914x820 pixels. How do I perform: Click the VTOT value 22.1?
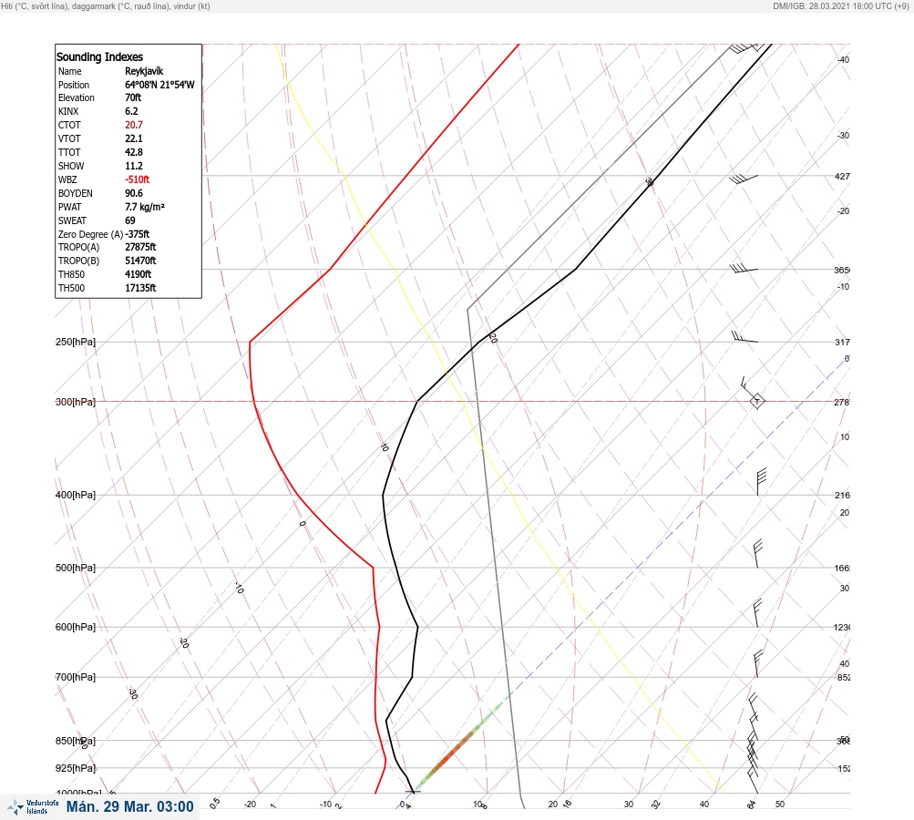pyautogui.click(x=133, y=138)
